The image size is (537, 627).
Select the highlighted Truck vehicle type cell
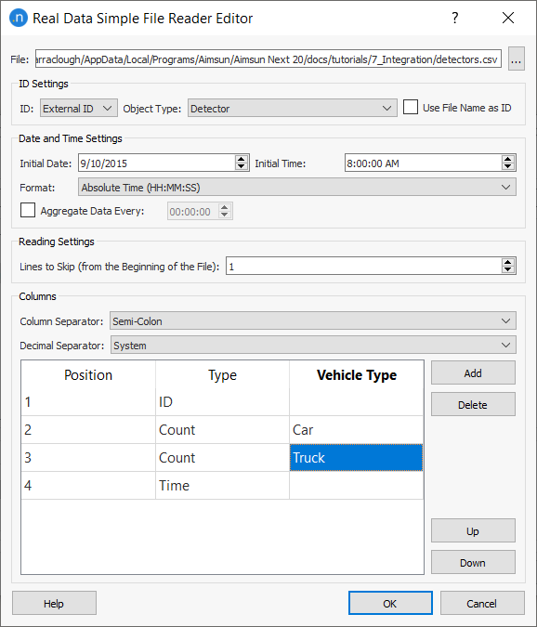[356, 457]
